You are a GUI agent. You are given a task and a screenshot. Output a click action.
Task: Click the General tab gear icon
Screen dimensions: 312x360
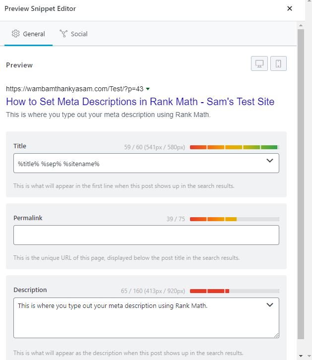pyautogui.click(x=15, y=34)
